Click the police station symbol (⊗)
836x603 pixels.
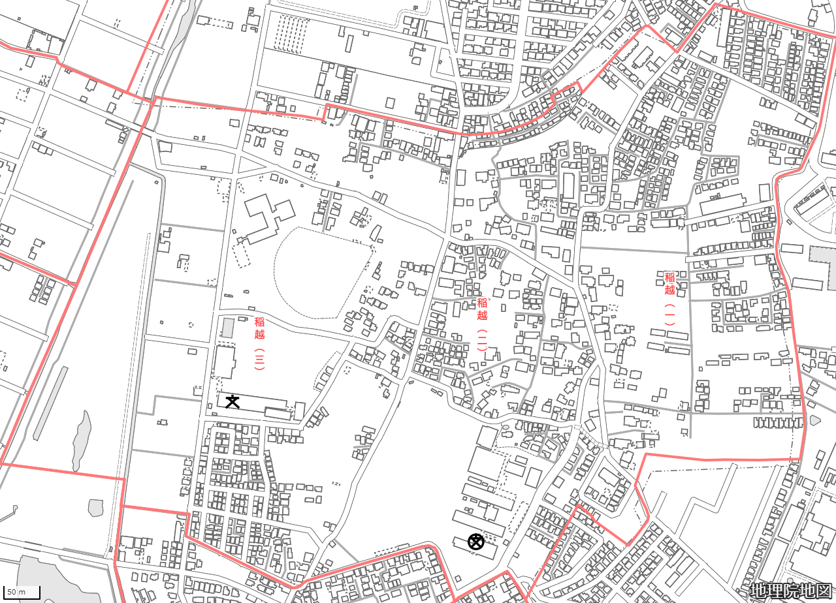[476, 542]
